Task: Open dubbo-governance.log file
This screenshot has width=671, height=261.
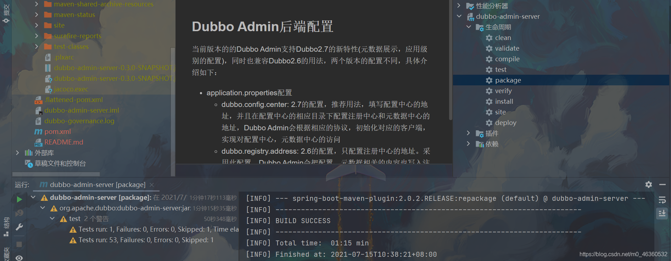Action: [x=79, y=121]
